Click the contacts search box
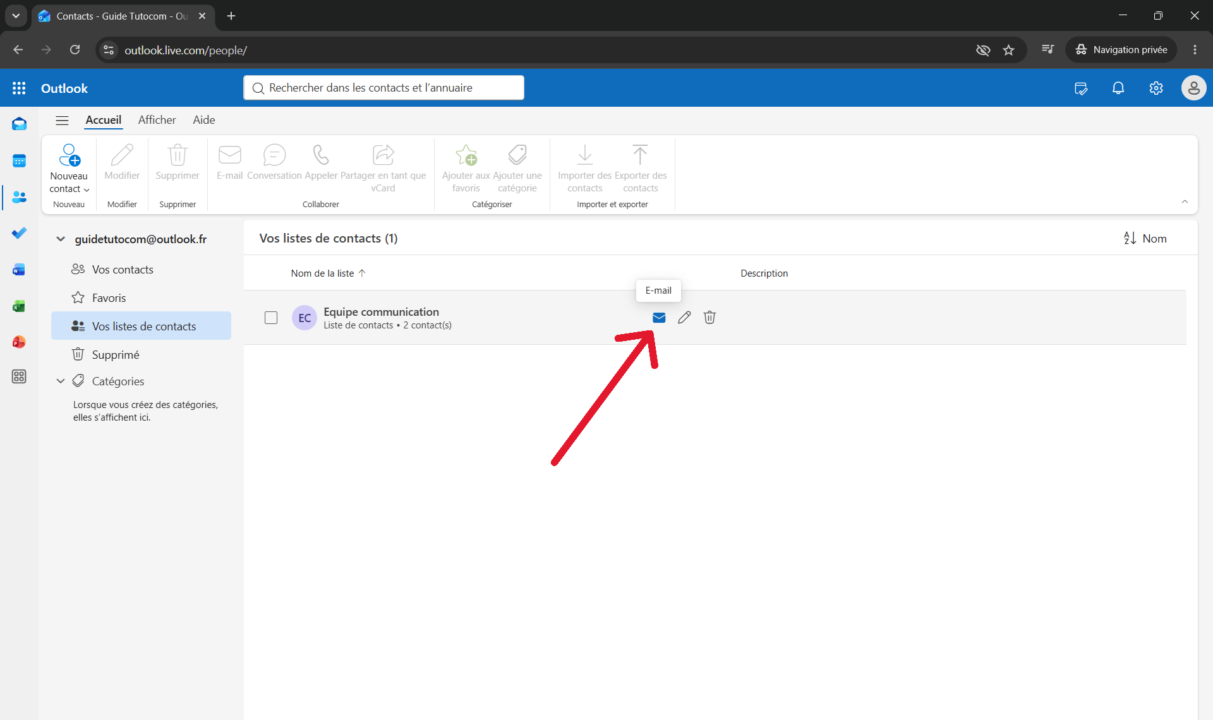 point(383,88)
